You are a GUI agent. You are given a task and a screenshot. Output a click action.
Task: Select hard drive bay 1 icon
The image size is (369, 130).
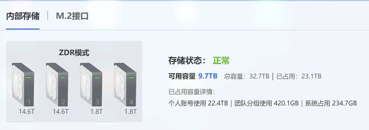pos(23,85)
